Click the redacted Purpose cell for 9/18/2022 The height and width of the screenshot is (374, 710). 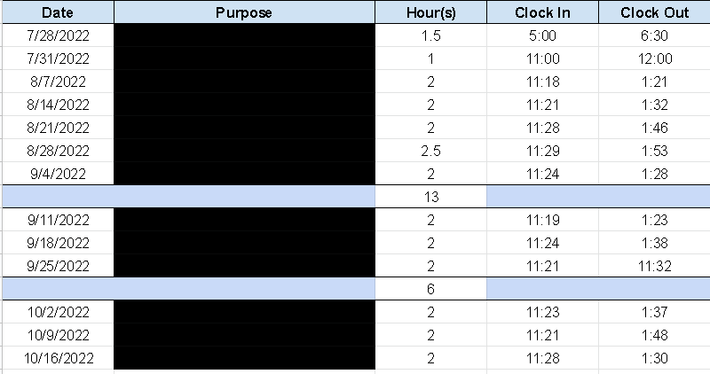coord(244,243)
